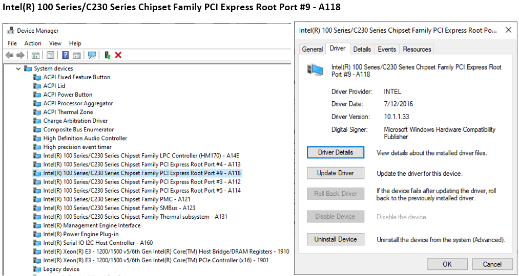
Task: Click the Update Driver button
Action: (x=336, y=173)
